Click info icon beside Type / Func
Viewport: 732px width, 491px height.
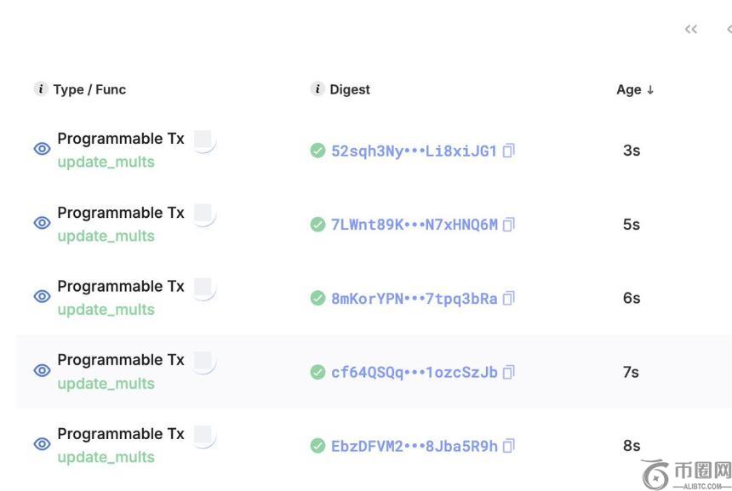40,89
